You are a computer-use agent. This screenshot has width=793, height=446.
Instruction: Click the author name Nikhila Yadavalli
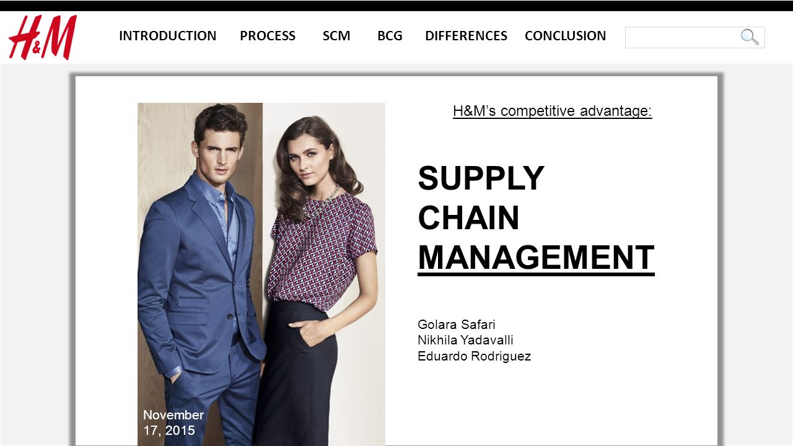point(465,340)
